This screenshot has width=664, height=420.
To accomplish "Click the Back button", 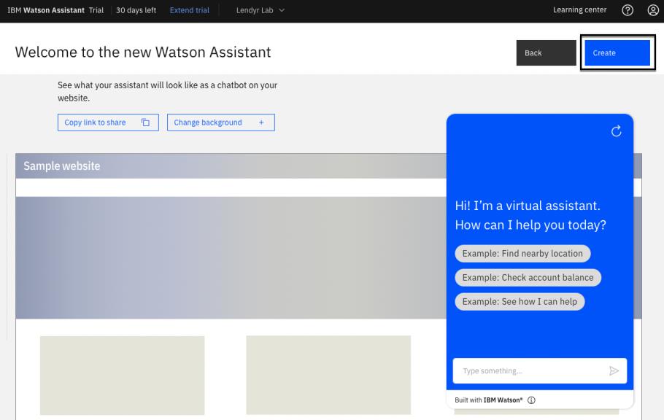I will coord(546,53).
